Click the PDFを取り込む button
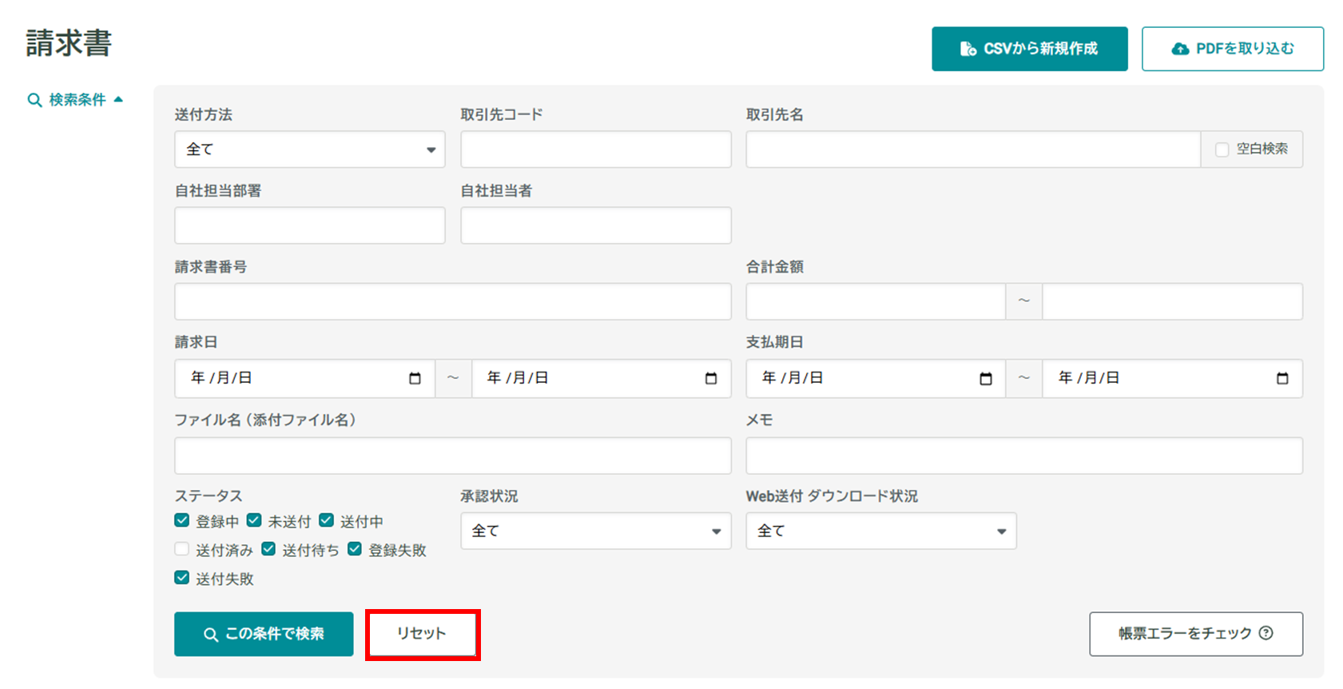1343x689 pixels. [1232, 49]
